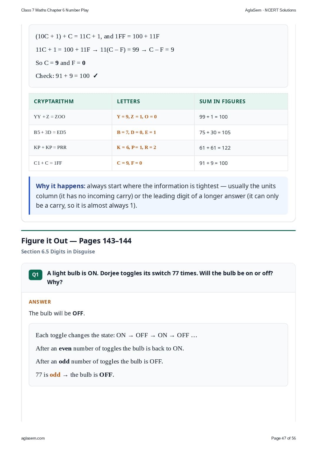Click the Q1 light bulb question text
This screenshot has height=449, width=317.
click(x=160, y=278)
